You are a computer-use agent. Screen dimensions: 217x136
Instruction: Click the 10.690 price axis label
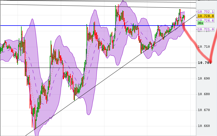pos(204,78)
